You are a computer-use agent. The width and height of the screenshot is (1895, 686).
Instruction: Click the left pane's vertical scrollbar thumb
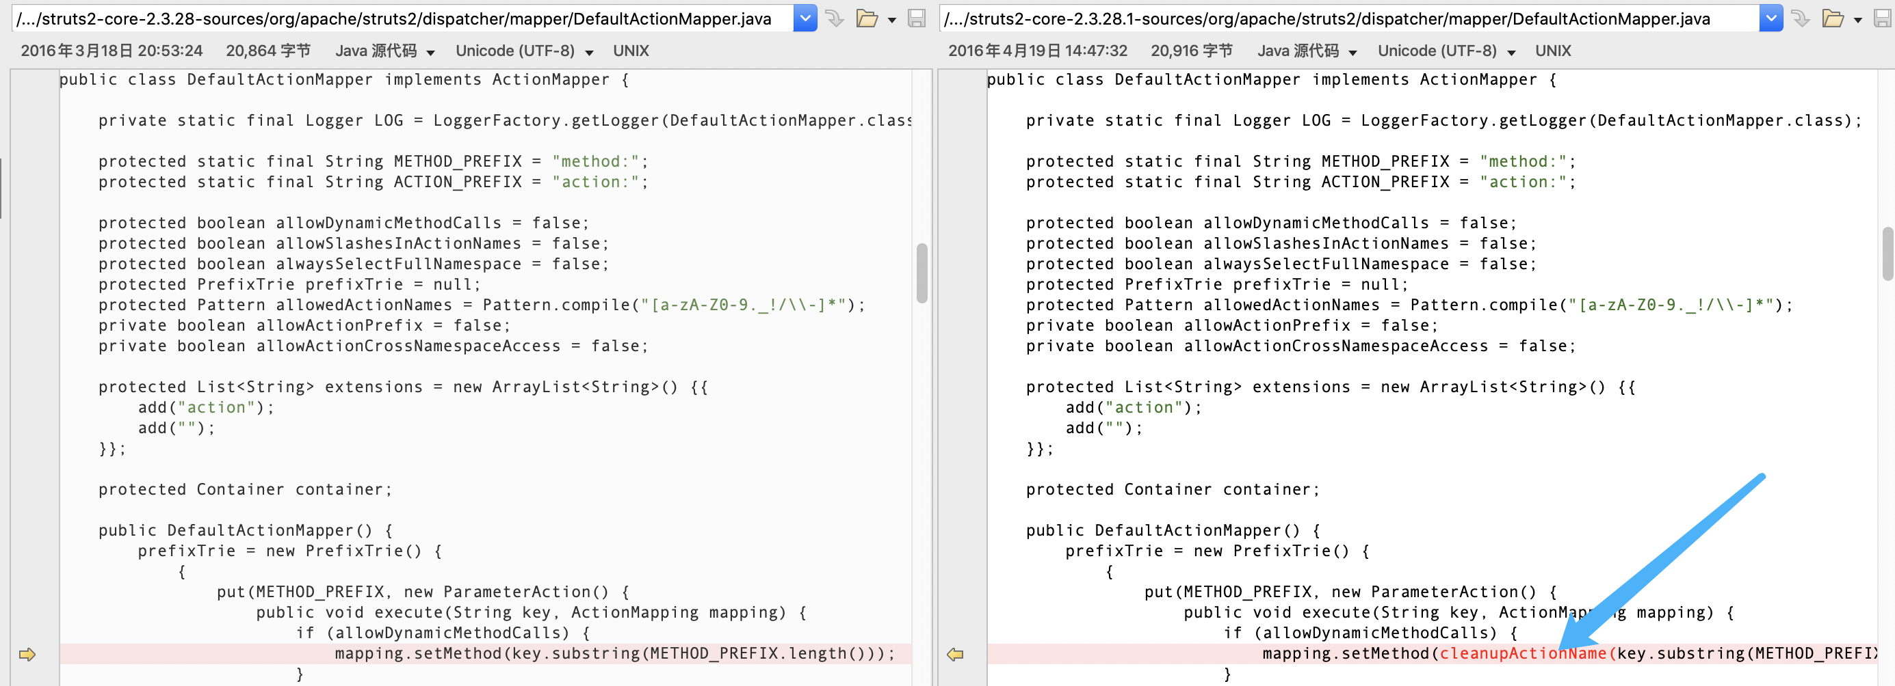922,273
